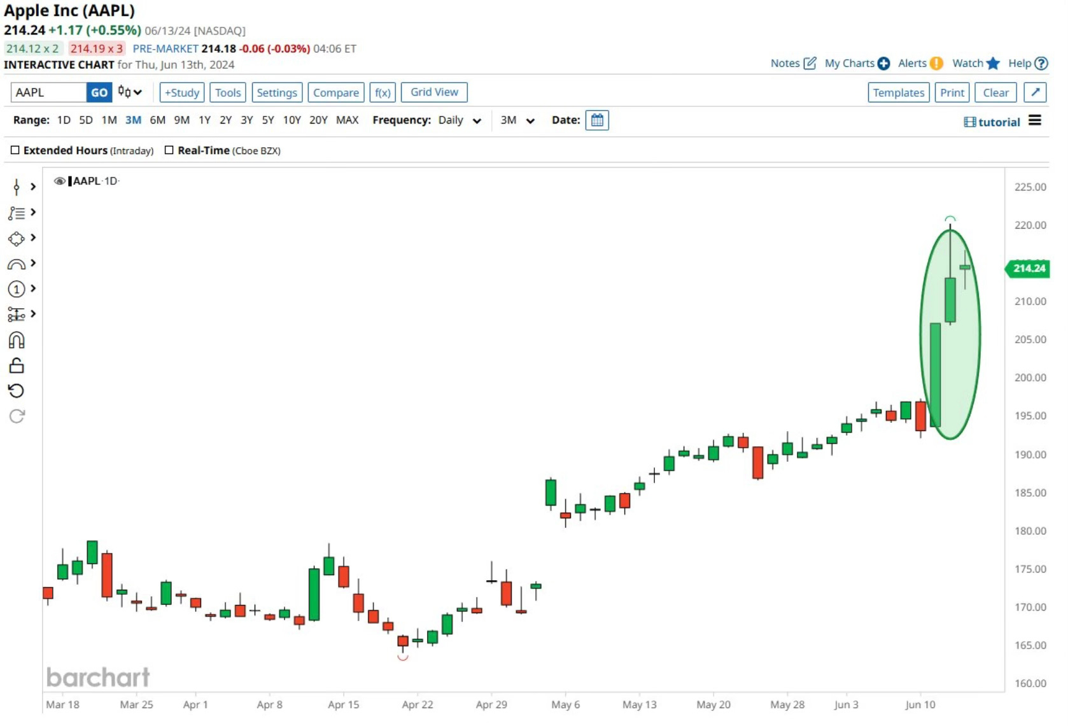
Task: Toggle the magnet snap tool
Action: 17,340
